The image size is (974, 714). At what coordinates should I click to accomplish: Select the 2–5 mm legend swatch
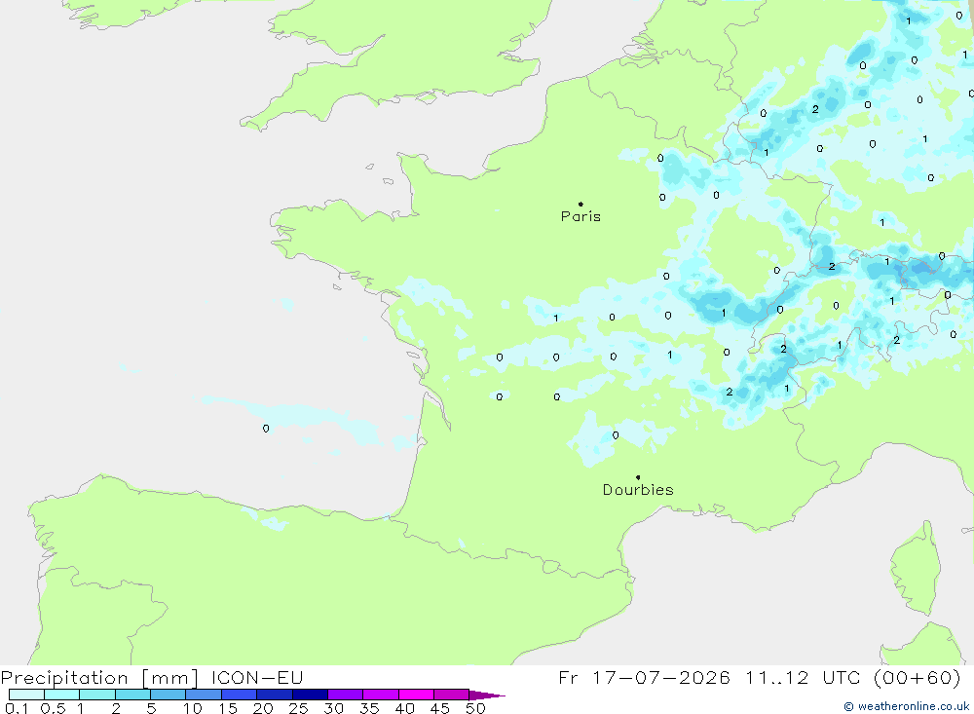pos(132,695)
